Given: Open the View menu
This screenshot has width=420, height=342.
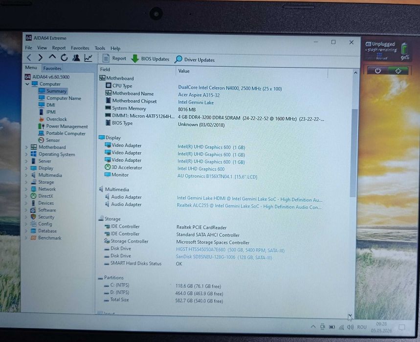Looking at the screenshot, I should [42, 47].
